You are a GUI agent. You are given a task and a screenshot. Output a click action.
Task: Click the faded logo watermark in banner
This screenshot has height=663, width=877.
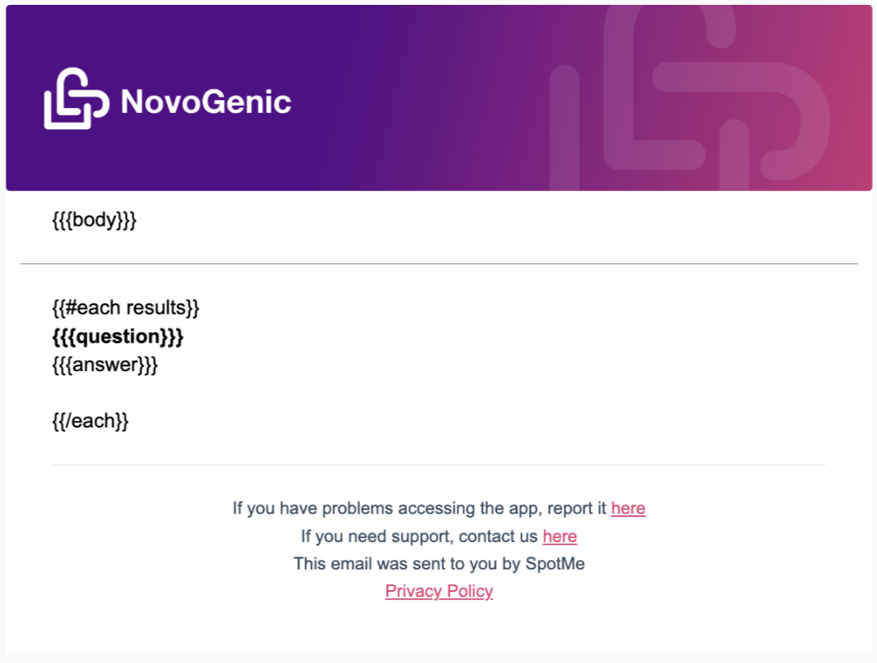(x=689, y=98)
